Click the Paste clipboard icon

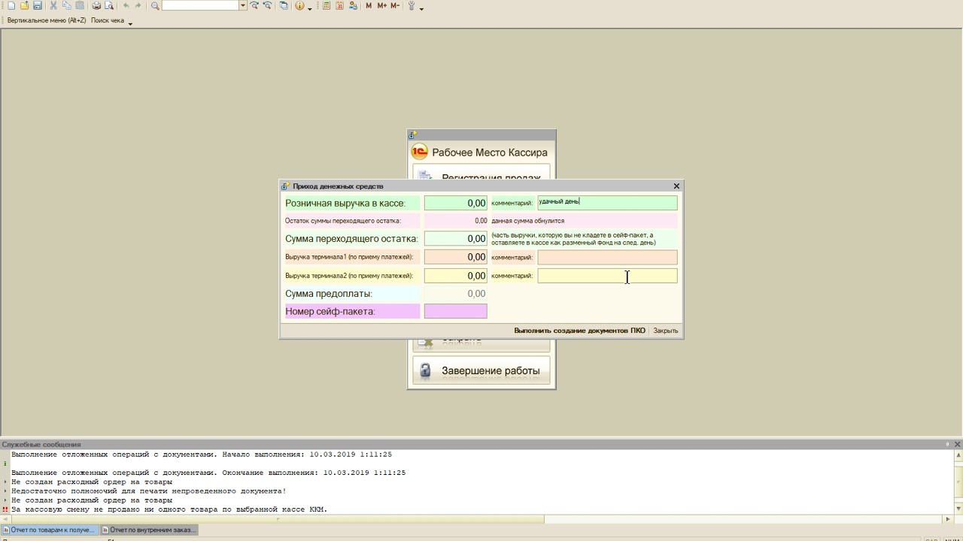[80, 5]
